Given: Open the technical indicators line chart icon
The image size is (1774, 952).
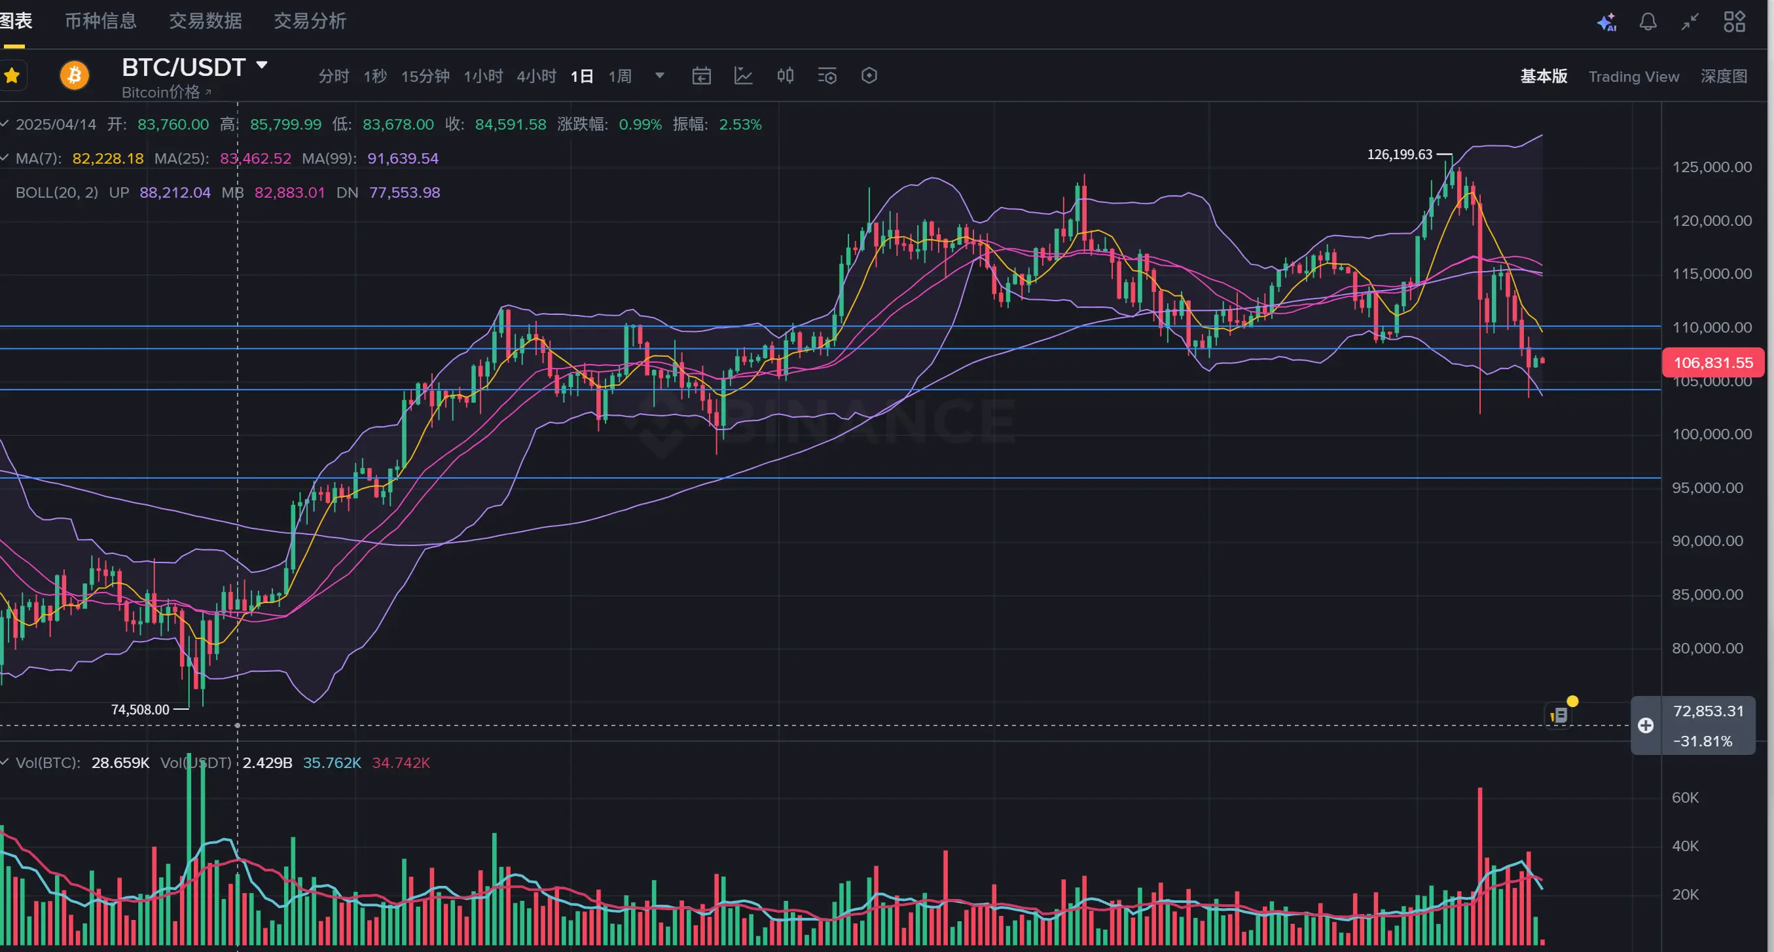Looking at the screenshot, I should coord(743,76).
